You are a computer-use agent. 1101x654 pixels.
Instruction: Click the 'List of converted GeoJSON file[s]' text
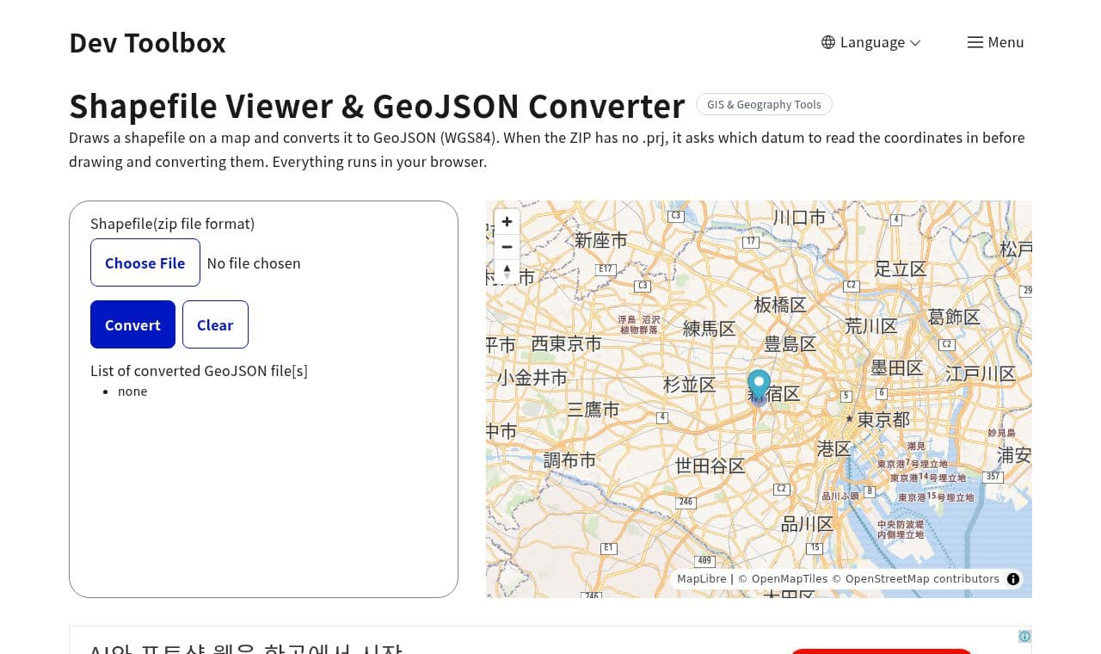[199, 371]
